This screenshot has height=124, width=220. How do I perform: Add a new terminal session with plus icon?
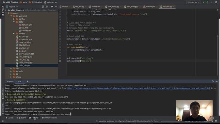tap(27, 81)
